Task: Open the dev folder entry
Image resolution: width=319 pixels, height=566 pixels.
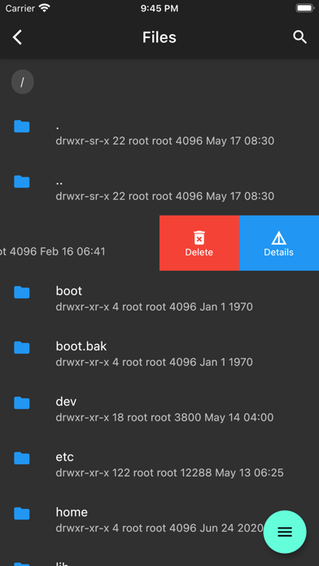Action: [x=159, y=409]
